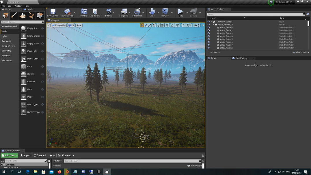Screen dimensions: 311x175
Task: Click the Save Current toolbar icon
Action: point(53,13)
